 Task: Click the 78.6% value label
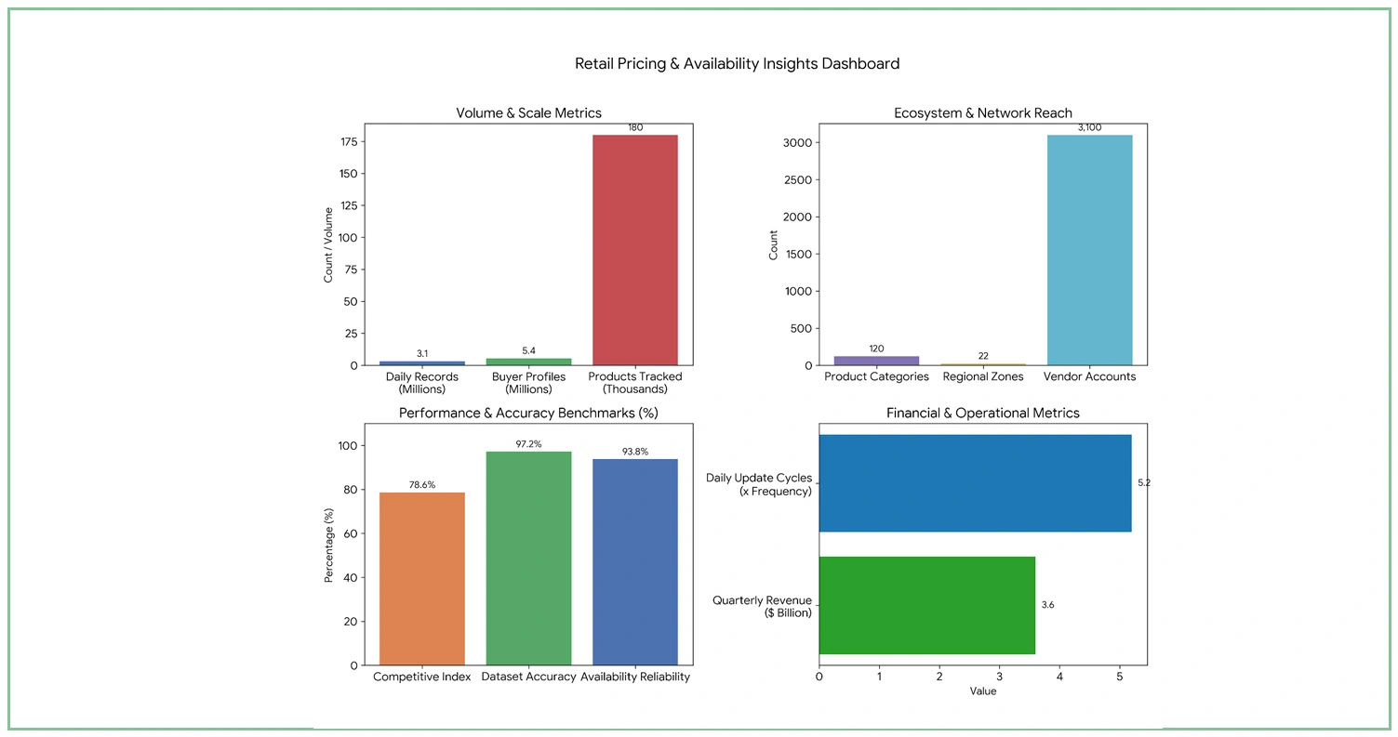point(422,485)
